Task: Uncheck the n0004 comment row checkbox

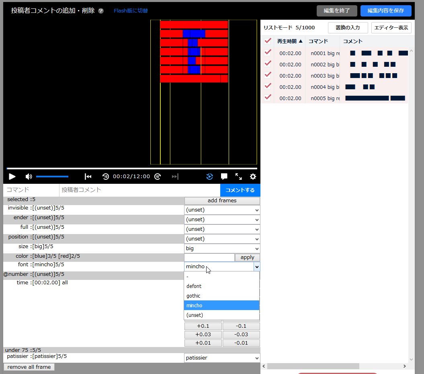Action: click(x=268, y=86)
